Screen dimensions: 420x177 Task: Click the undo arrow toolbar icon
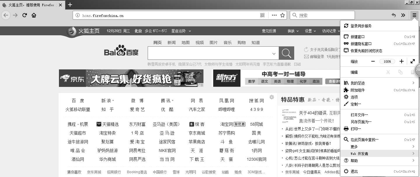click(x=394, y=15)
